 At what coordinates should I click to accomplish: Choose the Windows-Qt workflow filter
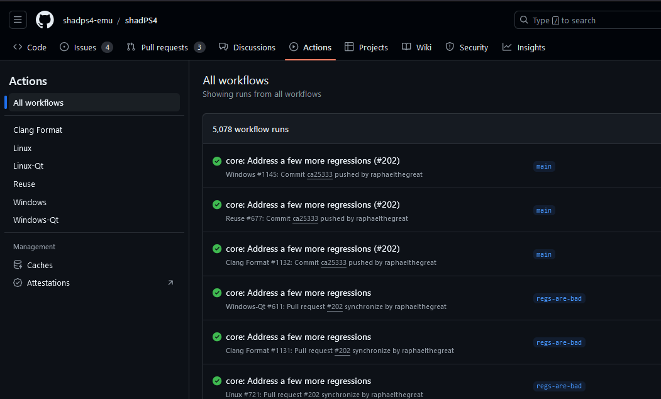tap(36, 220)
